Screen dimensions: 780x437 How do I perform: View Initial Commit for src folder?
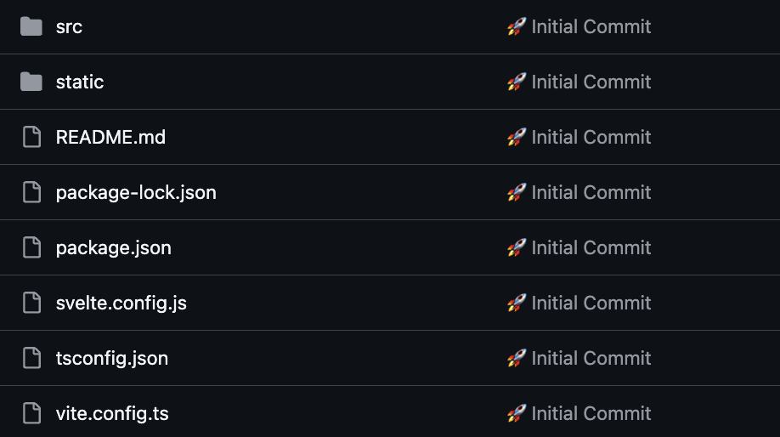click(x=591, y=26)
